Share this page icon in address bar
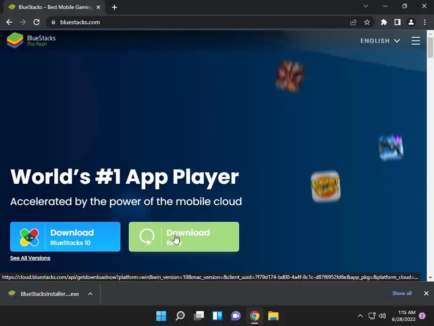 pos(353,22)
